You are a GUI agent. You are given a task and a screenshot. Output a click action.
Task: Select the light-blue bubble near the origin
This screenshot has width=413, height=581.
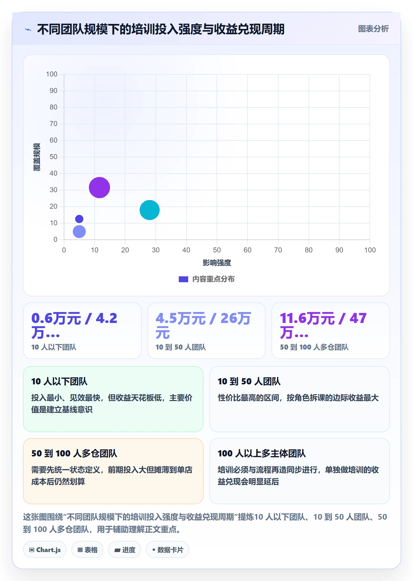(79, 231)
